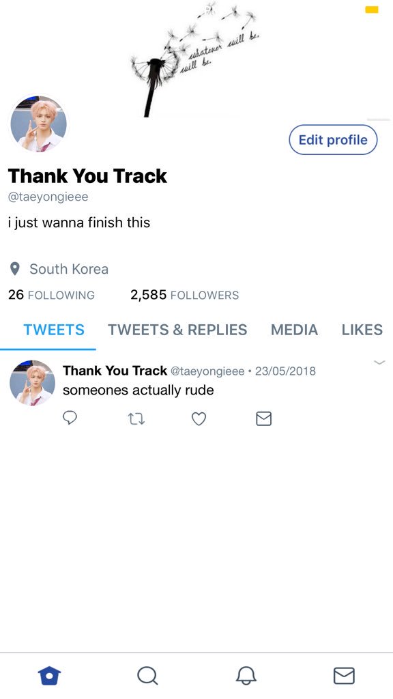The image size is (393, 699).
Task: Like the tweet with heart icon
Action: click(x=199, y=418)
